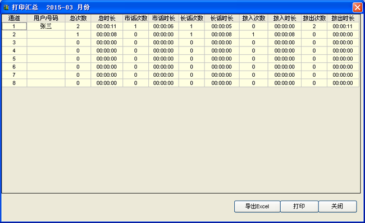This screenshot has width=365, height=223.
Task: Click the 市话次数 column header
Action: click(136, 18)
